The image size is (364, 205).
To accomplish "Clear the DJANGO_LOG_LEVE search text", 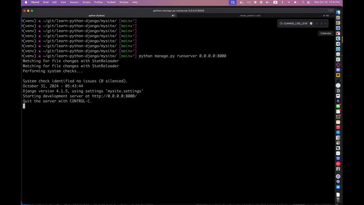I will pyautogui.click(x=311, y=23).
